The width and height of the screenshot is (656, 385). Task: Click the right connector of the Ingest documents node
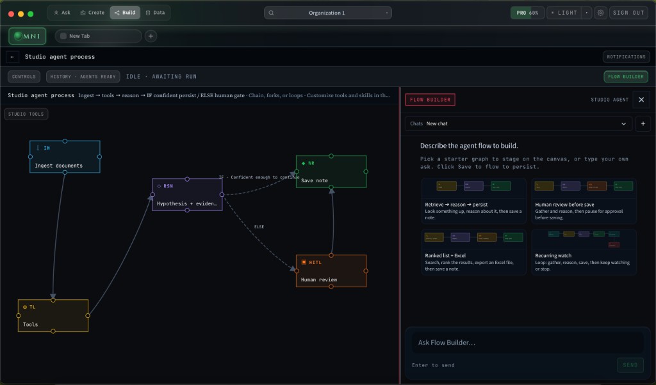(99, 157)
